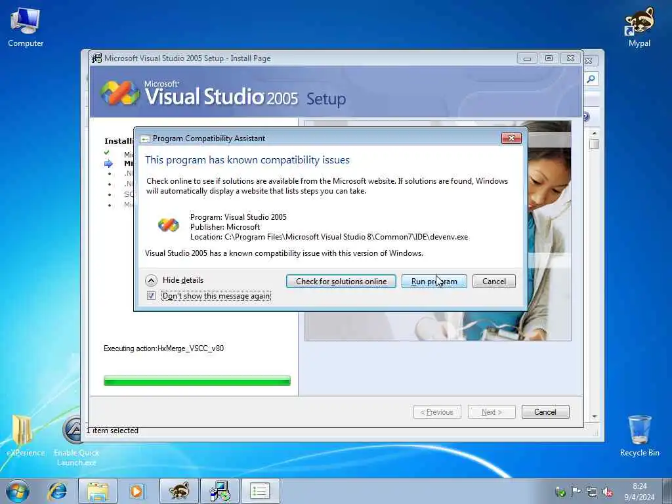The height and width of the screenshot is (504, 672).
Task: Switch to Mypal raccoon taskbar button
Action: pyautogui.click(x=179, y=491)
